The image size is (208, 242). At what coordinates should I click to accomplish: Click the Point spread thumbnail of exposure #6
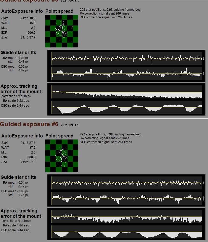coord(62,156)
